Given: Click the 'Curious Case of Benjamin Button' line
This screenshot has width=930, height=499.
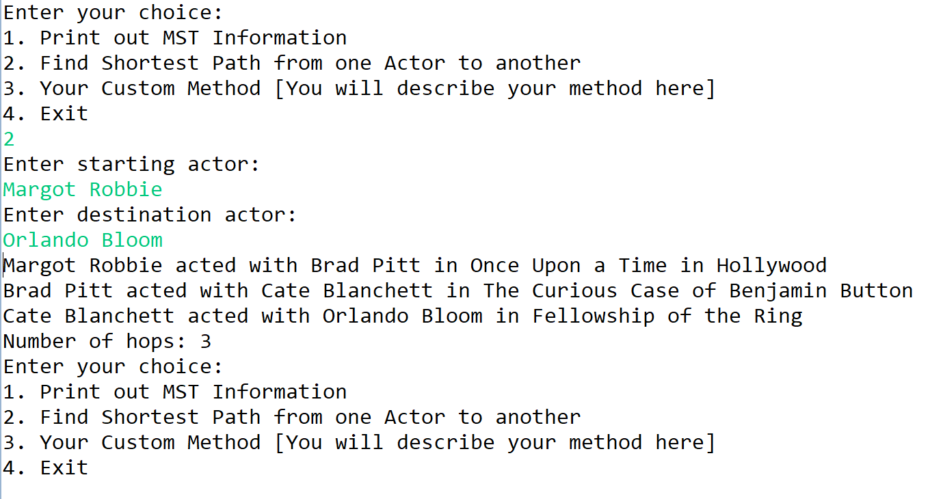Looking at the screenshot, I should [458, 291].
